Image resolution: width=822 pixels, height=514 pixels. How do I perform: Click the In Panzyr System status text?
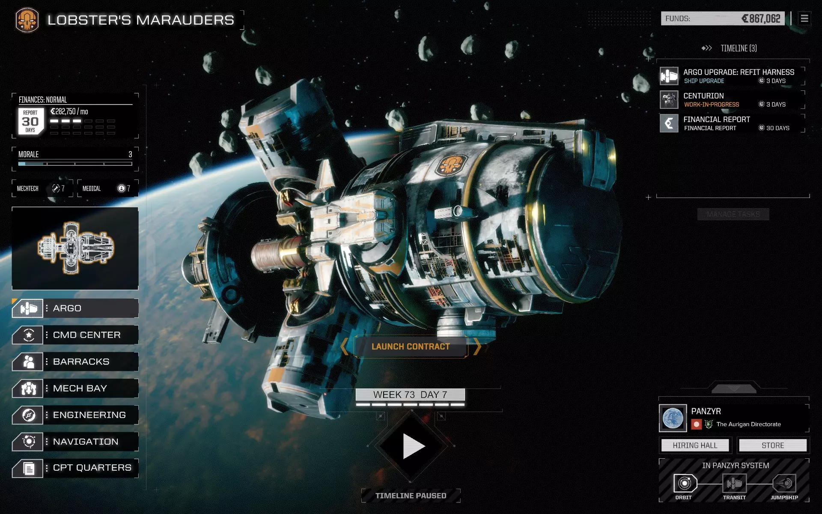pos(736,466)
